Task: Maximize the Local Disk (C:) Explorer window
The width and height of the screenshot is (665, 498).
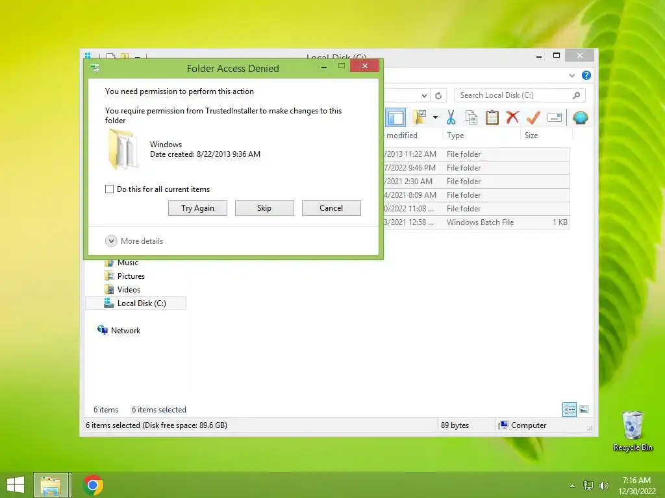Action: click(x=557, y=56)
